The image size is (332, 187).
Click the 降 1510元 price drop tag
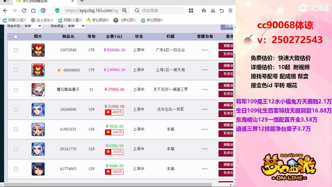pyautogui.click(x=114, y=152)
